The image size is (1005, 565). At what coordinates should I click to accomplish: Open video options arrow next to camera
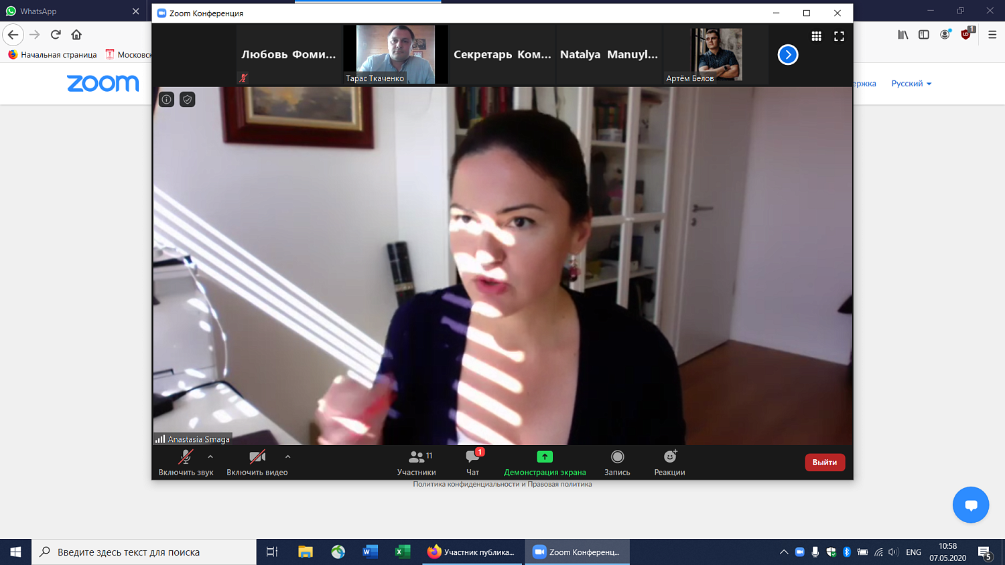click(288, 457)
